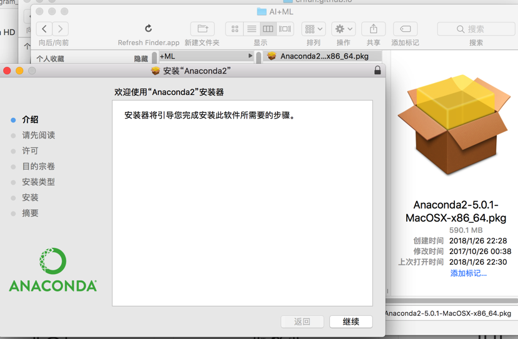Close the Anaconda2 installer with red button
The image size is (518, 339).
click(x=7, y=71)
